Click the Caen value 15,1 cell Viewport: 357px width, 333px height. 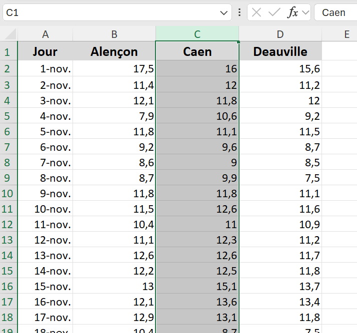pos(197,287)
